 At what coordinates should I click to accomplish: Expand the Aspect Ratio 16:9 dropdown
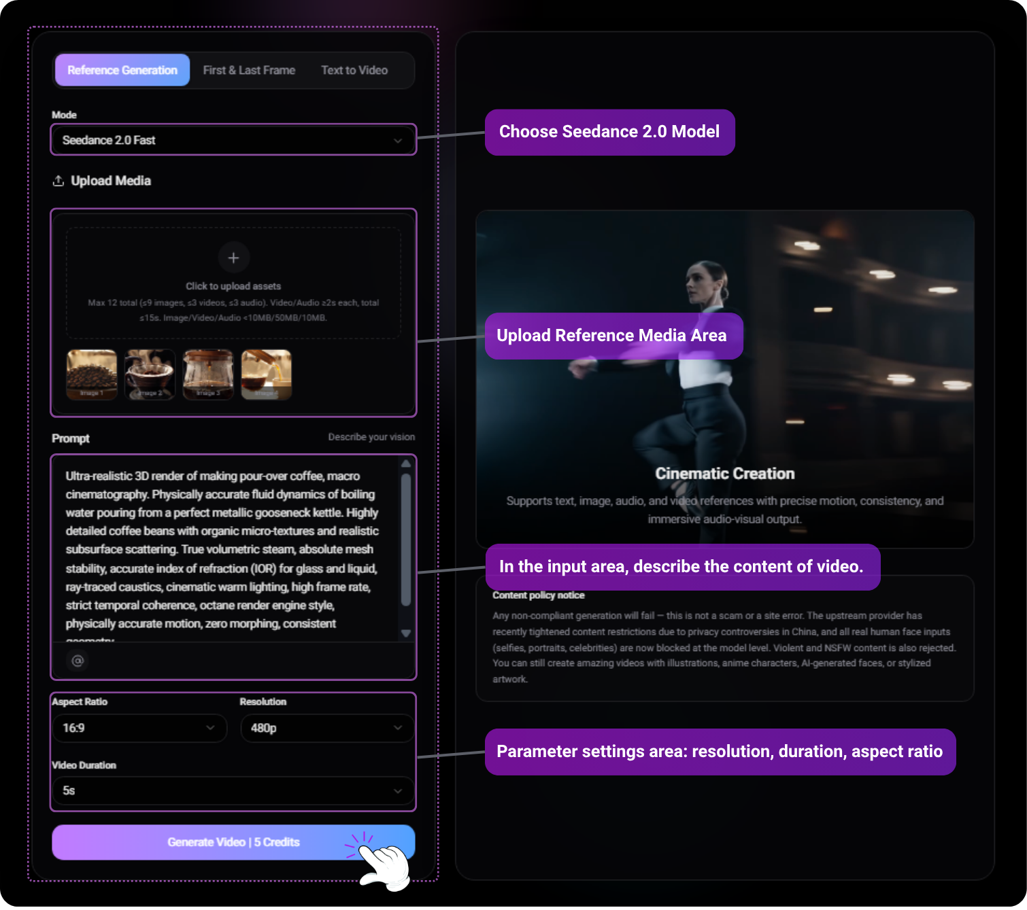[139, 728]
